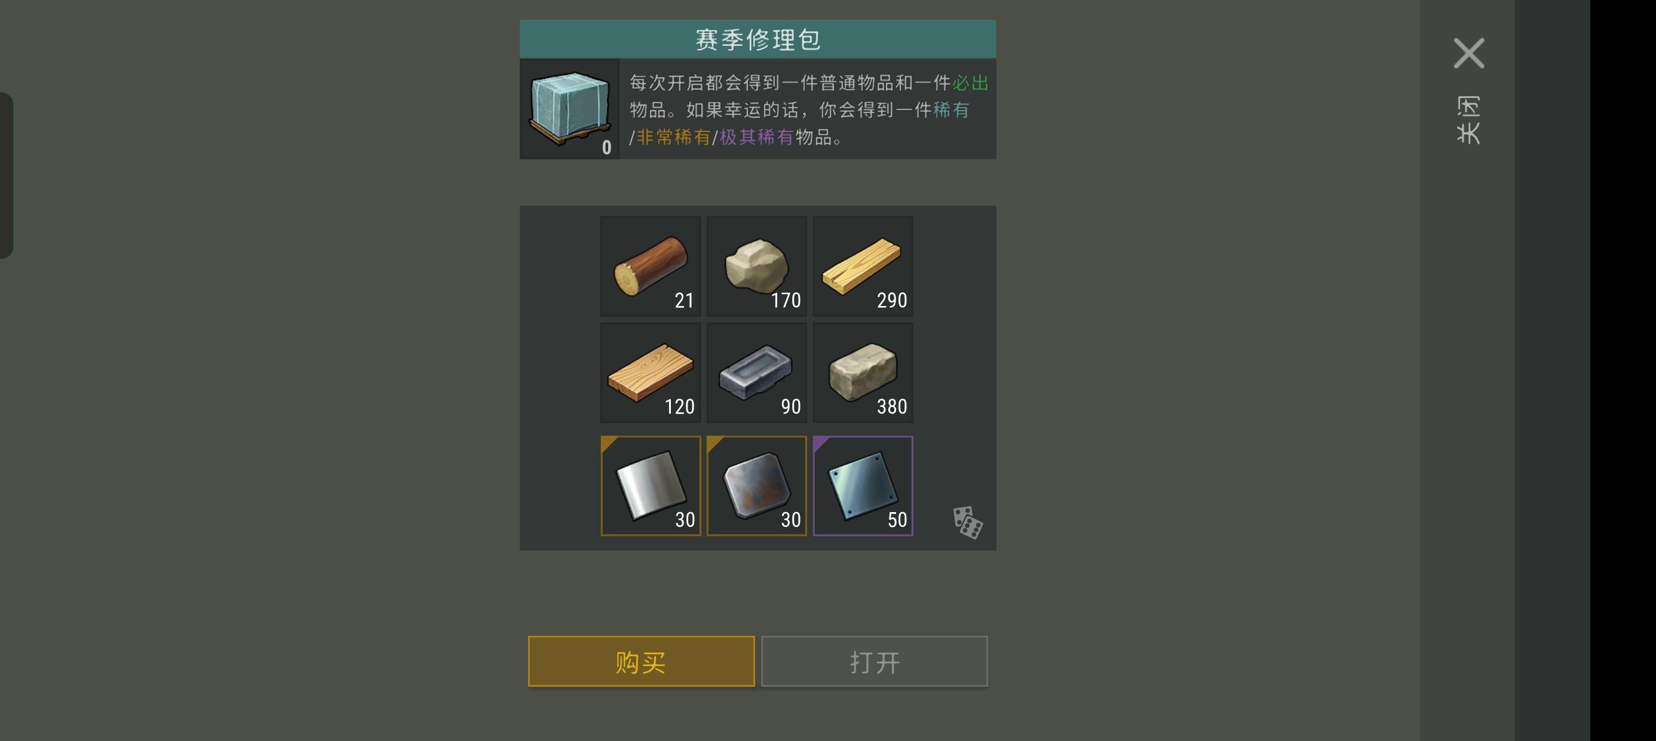
Task: Click the yellow 购买 buy button
Action: tap(641, 662)
